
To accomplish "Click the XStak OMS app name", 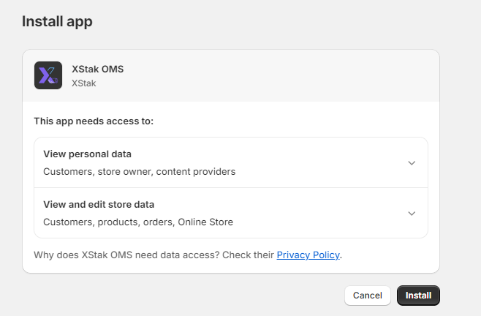I will (x=97, y=69).
